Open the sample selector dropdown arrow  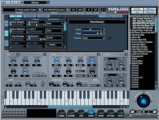click(68, 10)
